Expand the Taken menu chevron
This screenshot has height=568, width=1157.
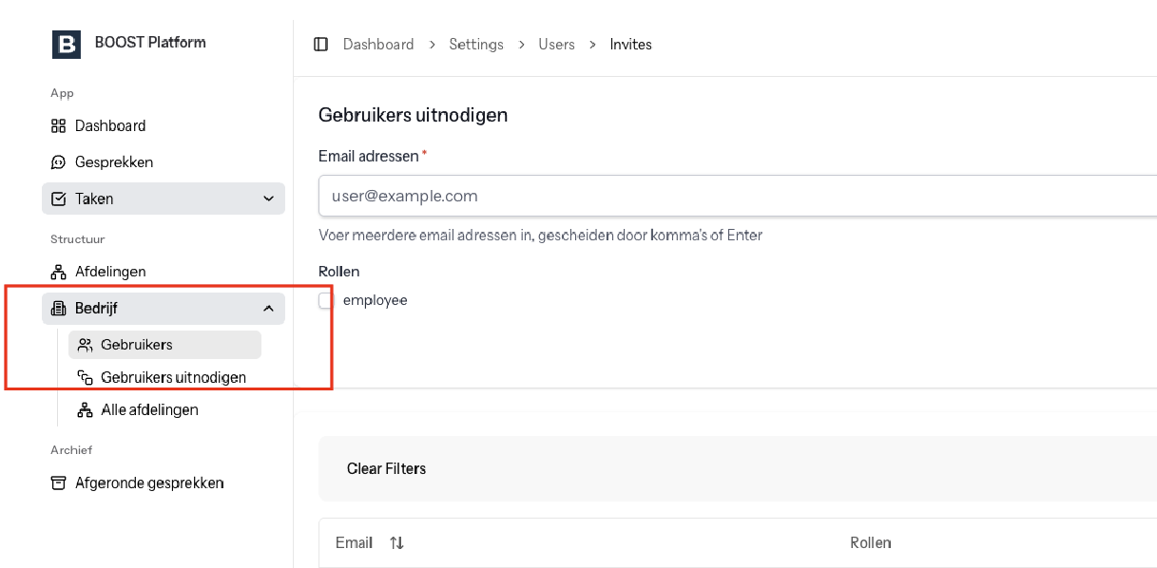tap(268, 199)
